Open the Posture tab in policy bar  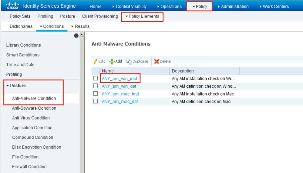67,16
